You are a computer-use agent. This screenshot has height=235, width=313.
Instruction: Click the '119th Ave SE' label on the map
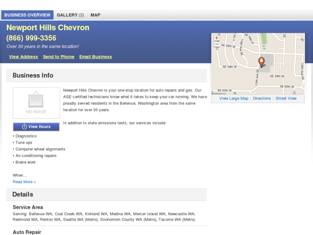point(257,78)
